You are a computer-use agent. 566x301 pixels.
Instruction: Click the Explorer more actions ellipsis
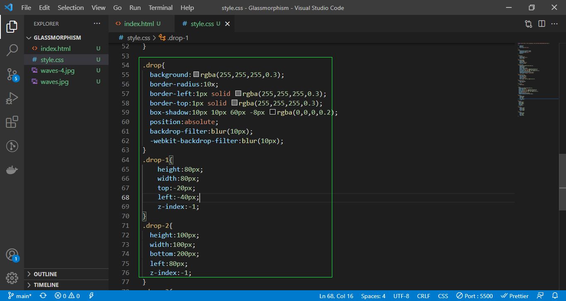point(97,24)
